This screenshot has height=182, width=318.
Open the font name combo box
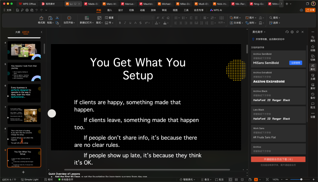pos(130,18)
